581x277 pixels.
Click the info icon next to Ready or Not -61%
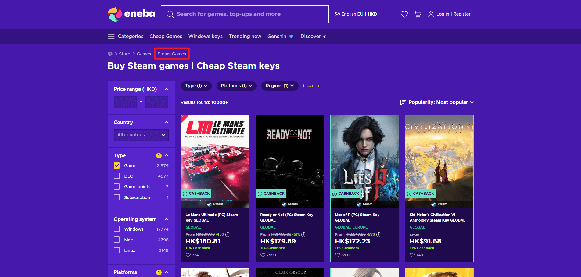(x=304, y=235)
